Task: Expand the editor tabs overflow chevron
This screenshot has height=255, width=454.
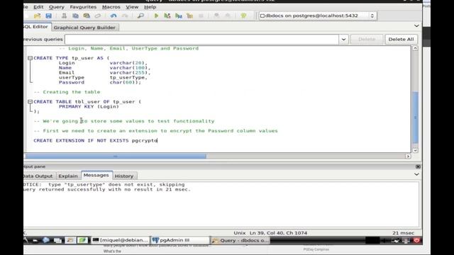Action: coord(416,26)
